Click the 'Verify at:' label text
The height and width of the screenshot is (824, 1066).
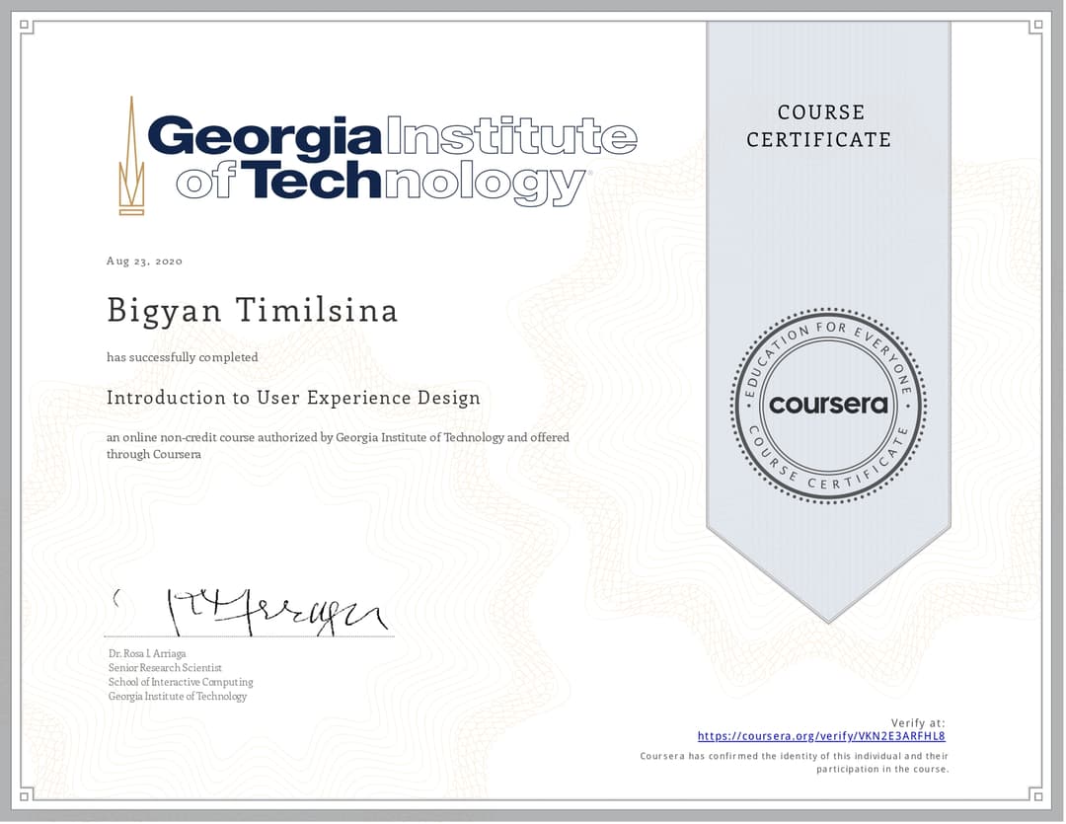[919, 722]
